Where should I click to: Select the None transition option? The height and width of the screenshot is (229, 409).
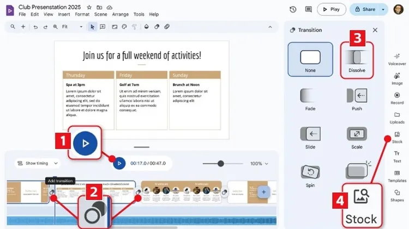[x=310, y=59]
